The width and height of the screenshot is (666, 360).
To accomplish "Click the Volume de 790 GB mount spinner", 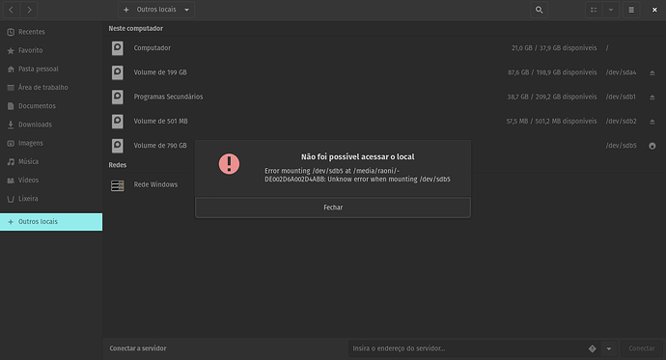I will [652, 146].
